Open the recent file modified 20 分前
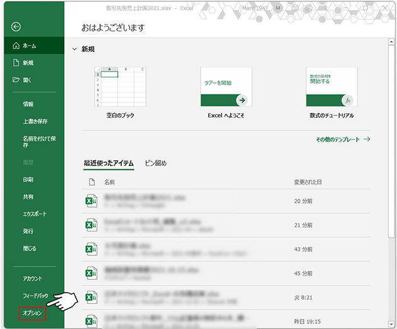 pyautogui.click(x=226, y=201)
